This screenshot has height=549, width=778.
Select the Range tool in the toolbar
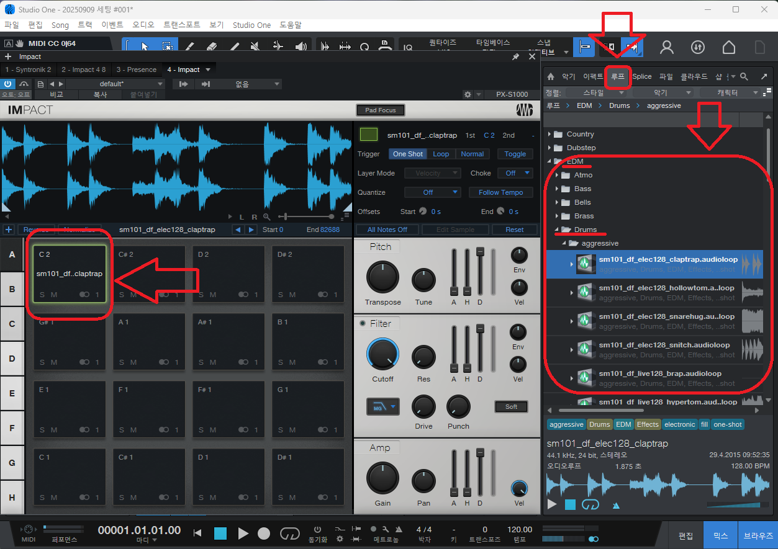pyautogui.click(x=167, y=47)
